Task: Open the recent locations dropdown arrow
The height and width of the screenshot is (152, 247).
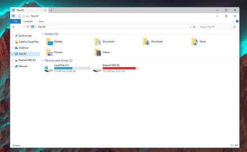Action: [x=24, y=27]
